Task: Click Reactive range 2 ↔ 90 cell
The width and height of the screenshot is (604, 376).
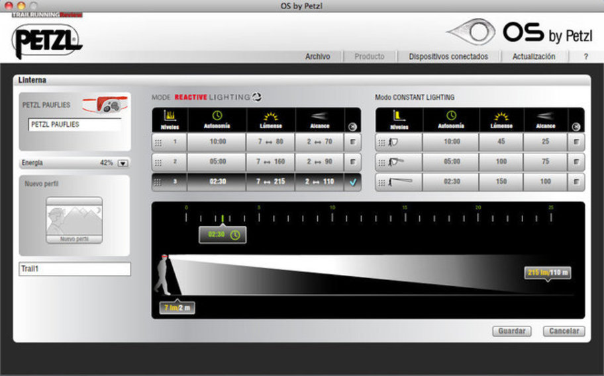Action: 319,162
